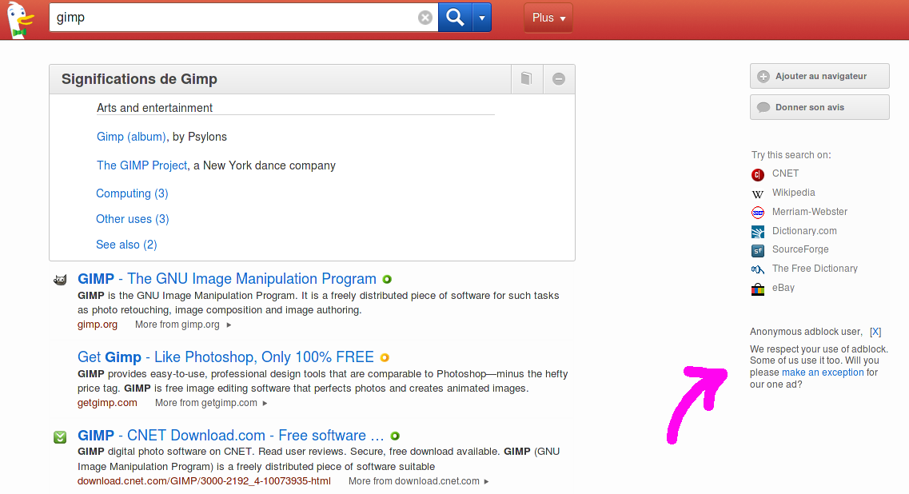The image size is (909, 494).
Task: Click the DuckDuckGo duck logo
Action: [20, 20]
